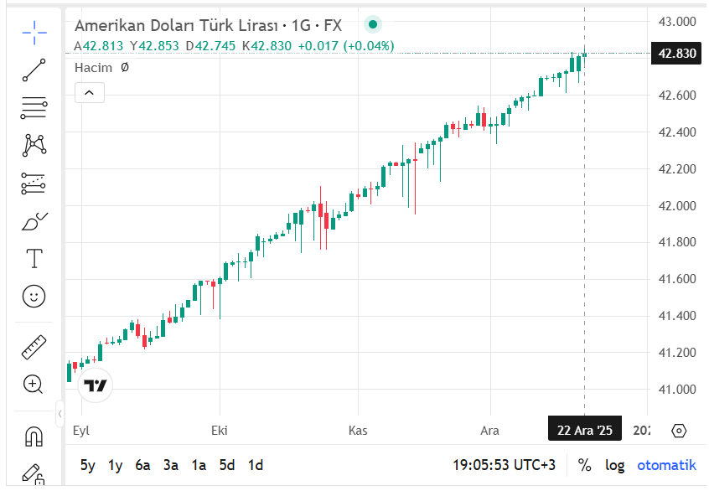This screenshot has height=491, width=709.
Task: Switch to the 1y time range
Action: click(x=115, y=465)
